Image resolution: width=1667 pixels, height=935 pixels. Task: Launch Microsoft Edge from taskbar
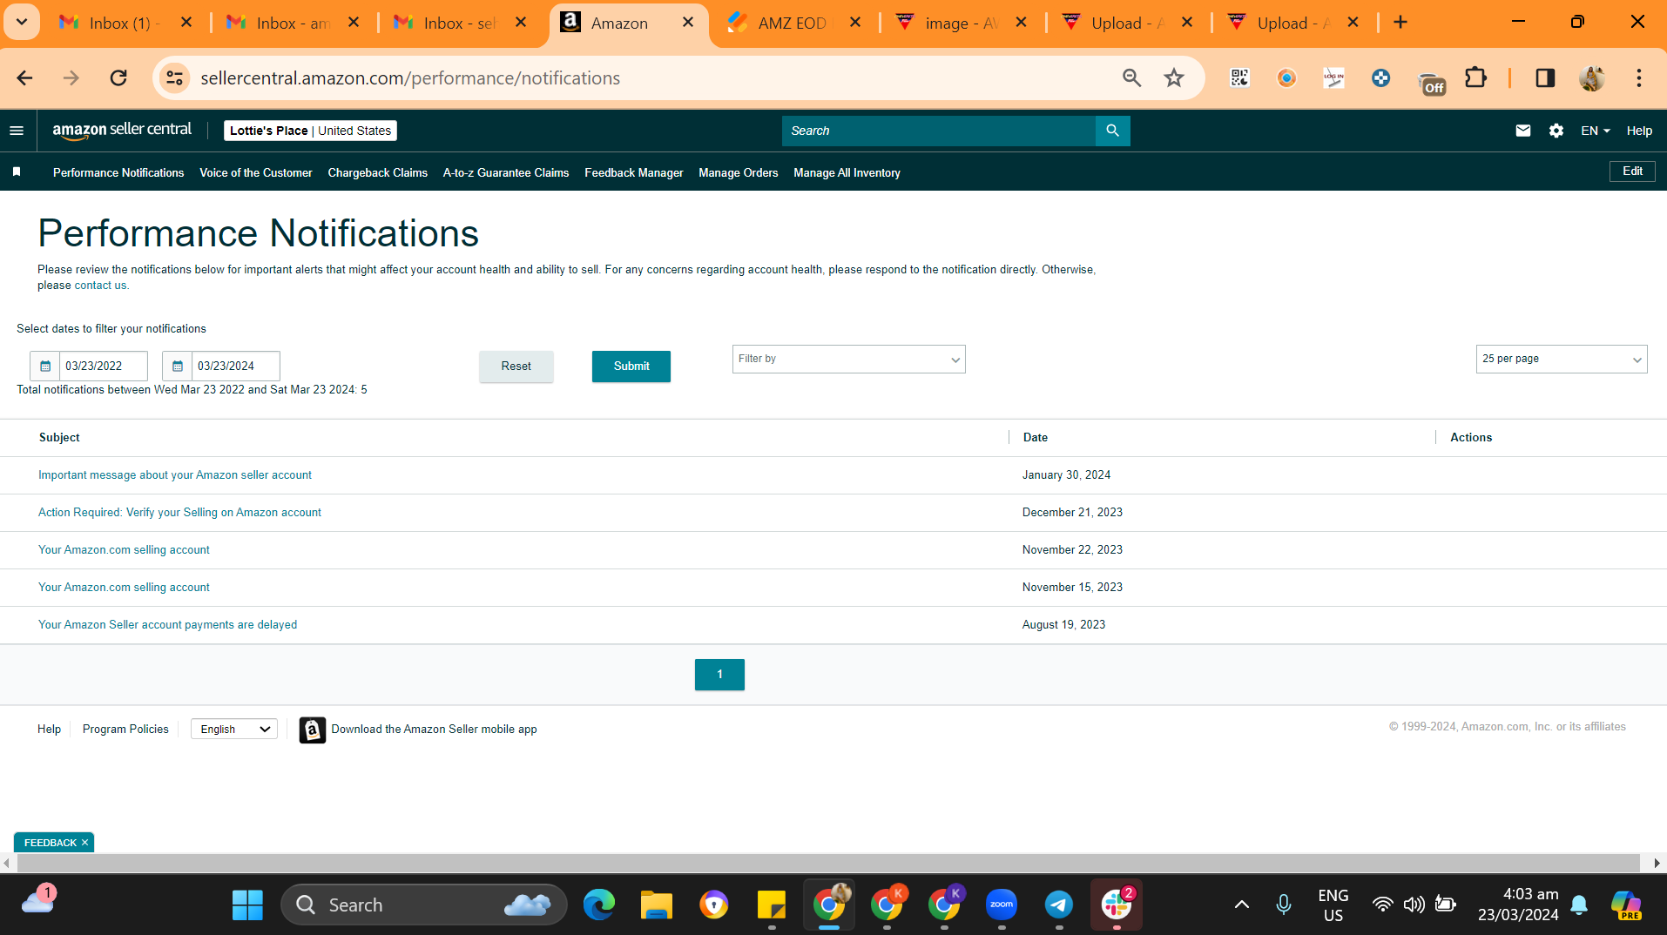599,905
